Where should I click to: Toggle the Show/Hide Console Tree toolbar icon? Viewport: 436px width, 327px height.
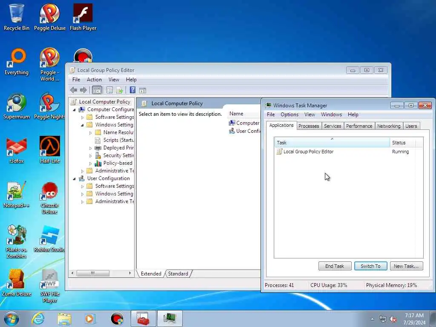tap(97, 90)
